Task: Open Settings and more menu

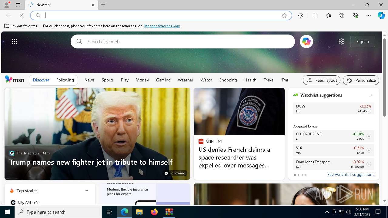Action: 369,15
